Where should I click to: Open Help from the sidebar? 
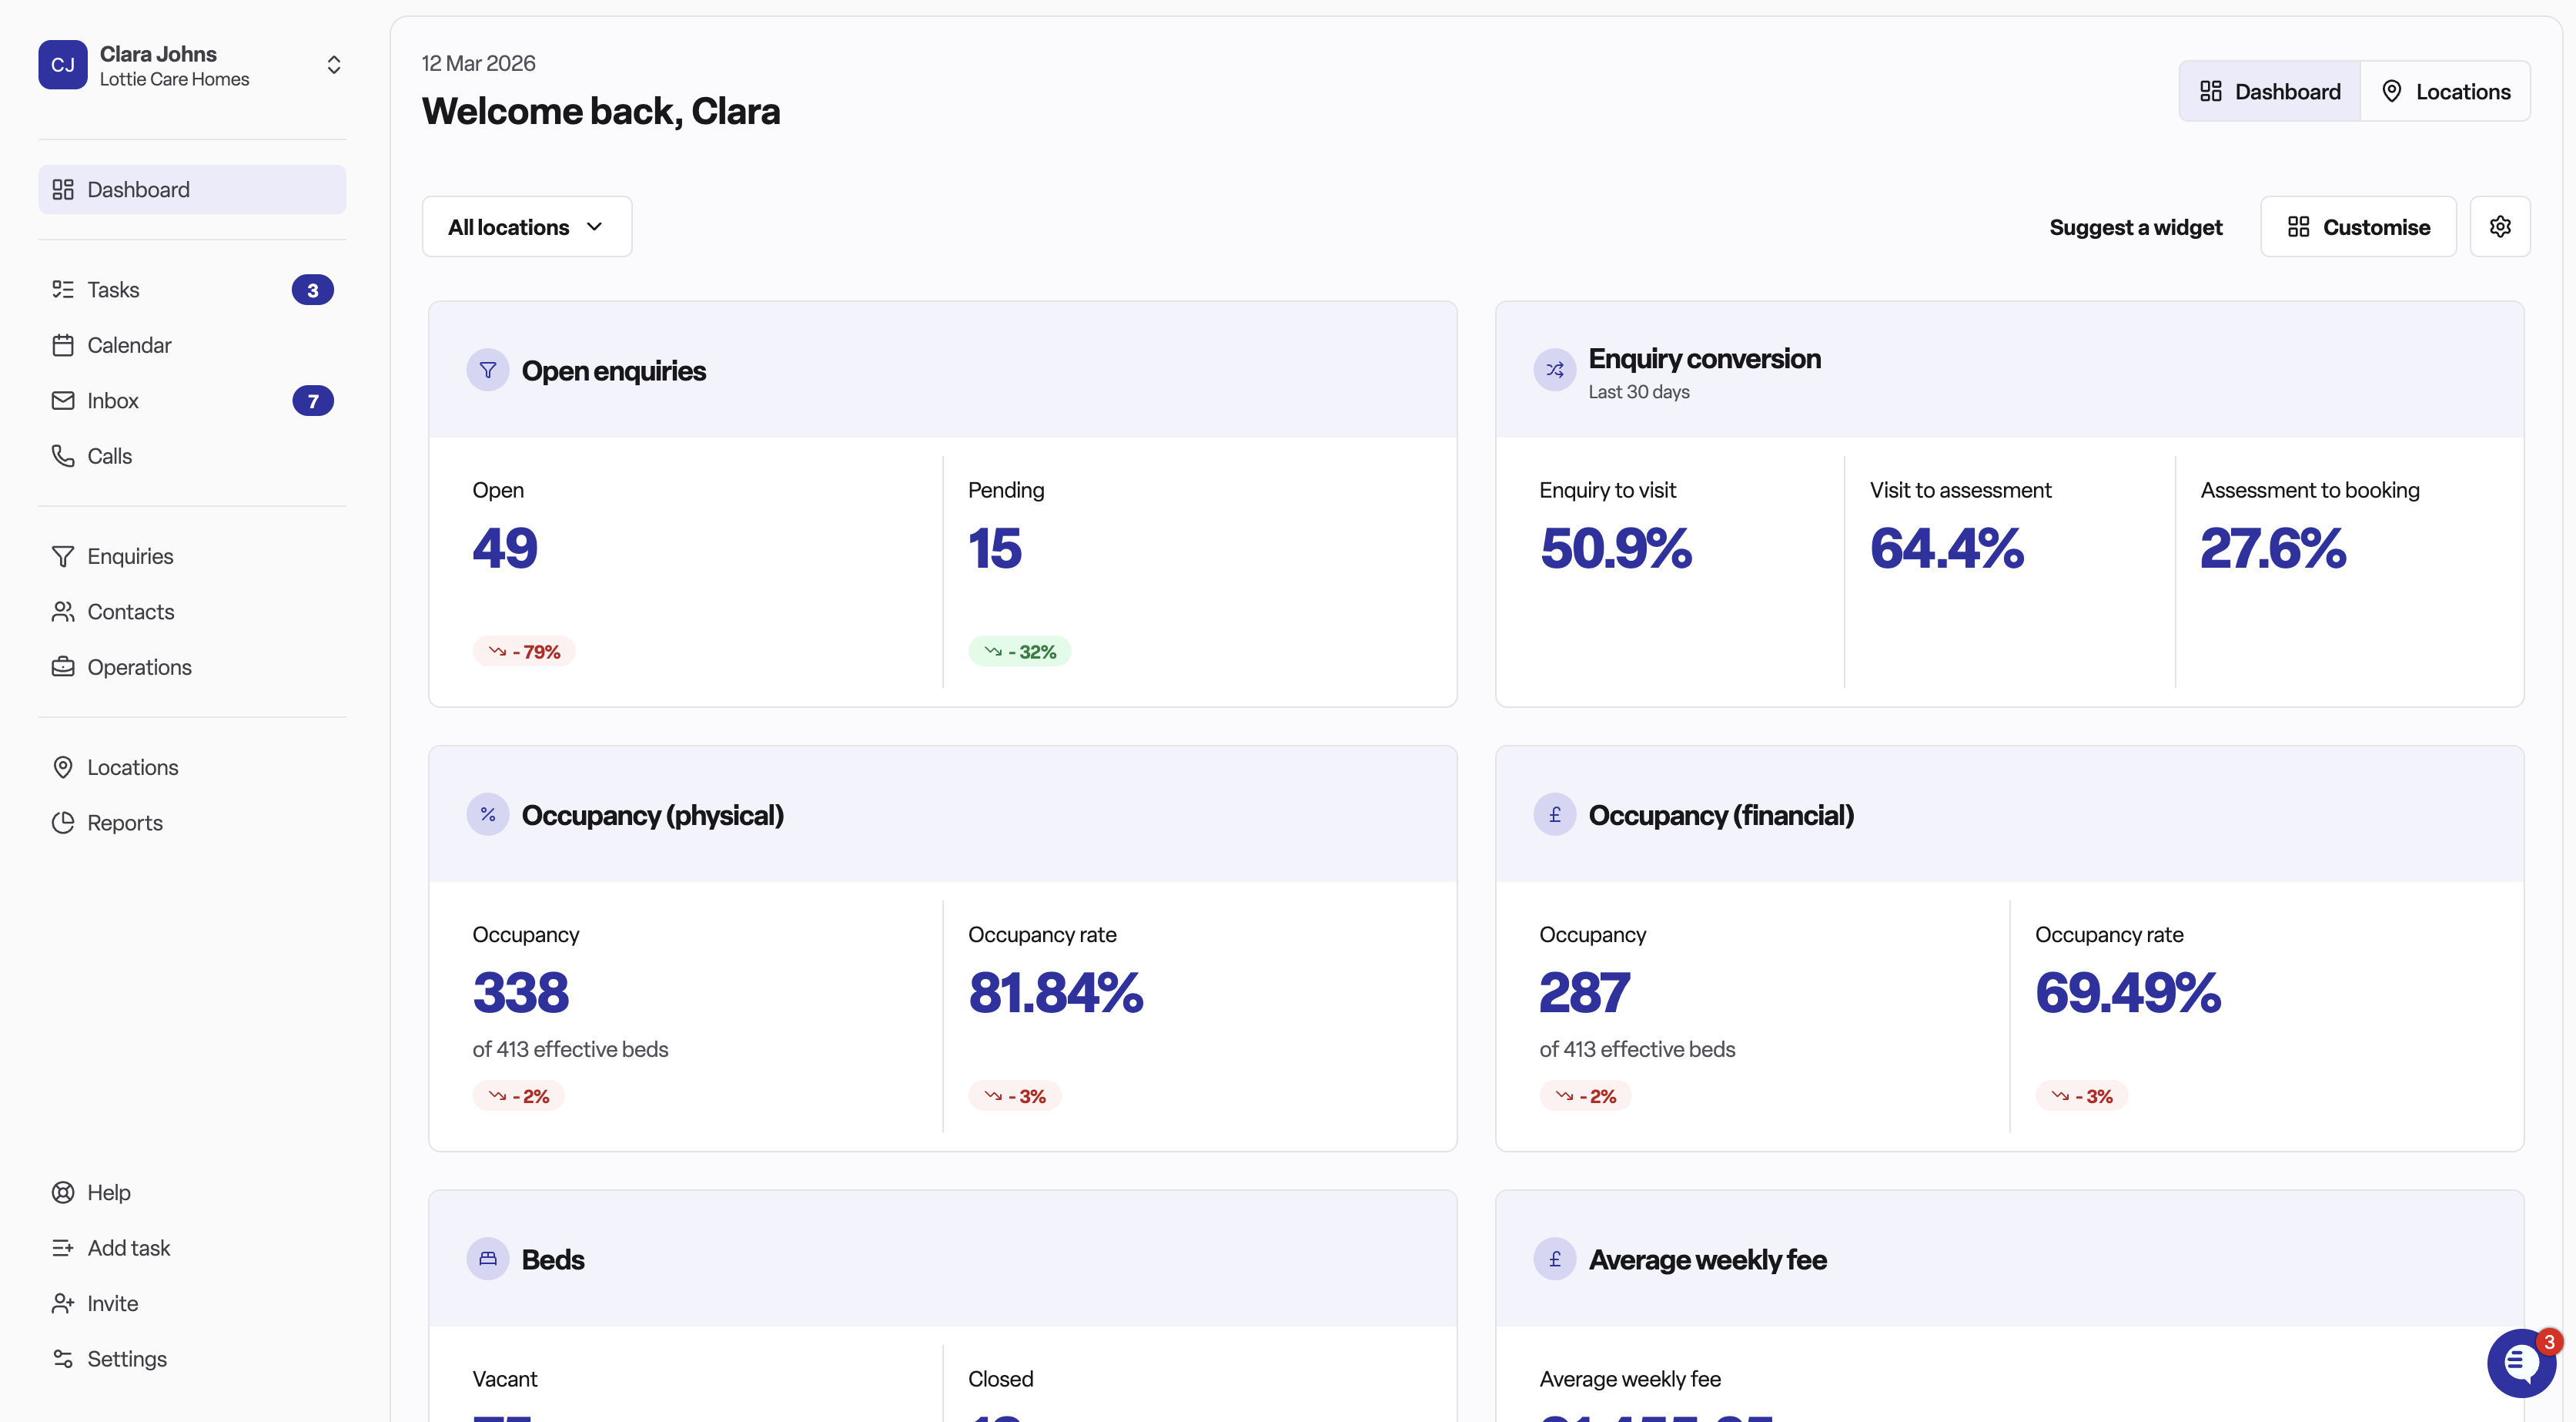(x=192, y=1193)
